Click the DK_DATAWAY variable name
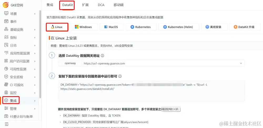 click(72, 116)
